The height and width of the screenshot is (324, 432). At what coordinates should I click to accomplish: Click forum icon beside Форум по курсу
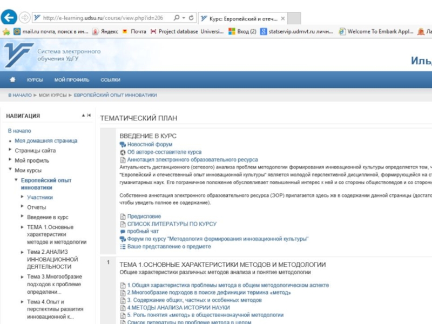(123, 239)
